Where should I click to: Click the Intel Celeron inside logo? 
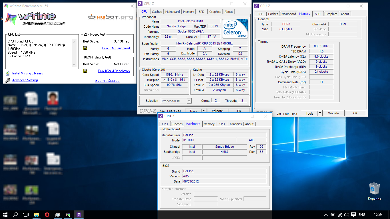tap(235, 29)
